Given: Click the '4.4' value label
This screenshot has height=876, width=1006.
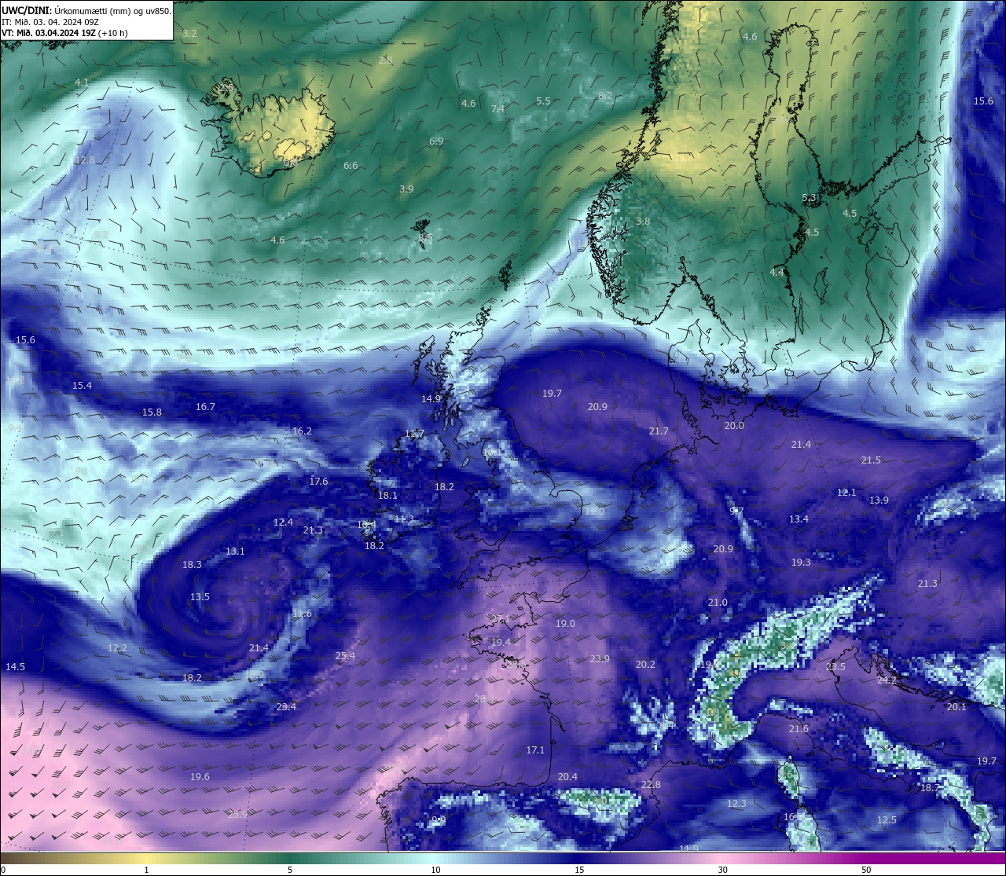Looking at the screenshot, I should (777, 273).
